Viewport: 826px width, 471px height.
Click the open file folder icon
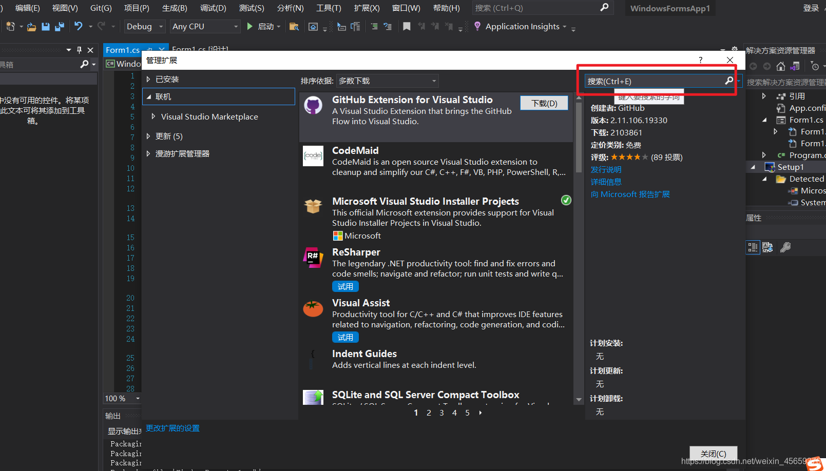32,27
